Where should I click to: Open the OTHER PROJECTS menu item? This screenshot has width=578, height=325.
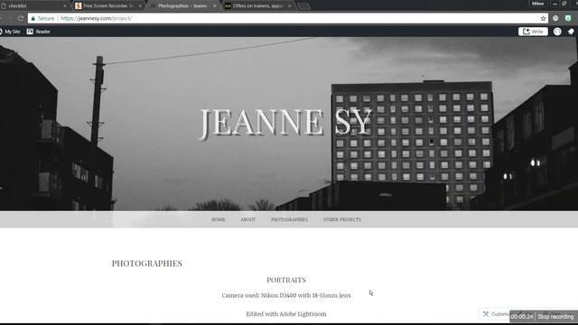coord(342,219)
